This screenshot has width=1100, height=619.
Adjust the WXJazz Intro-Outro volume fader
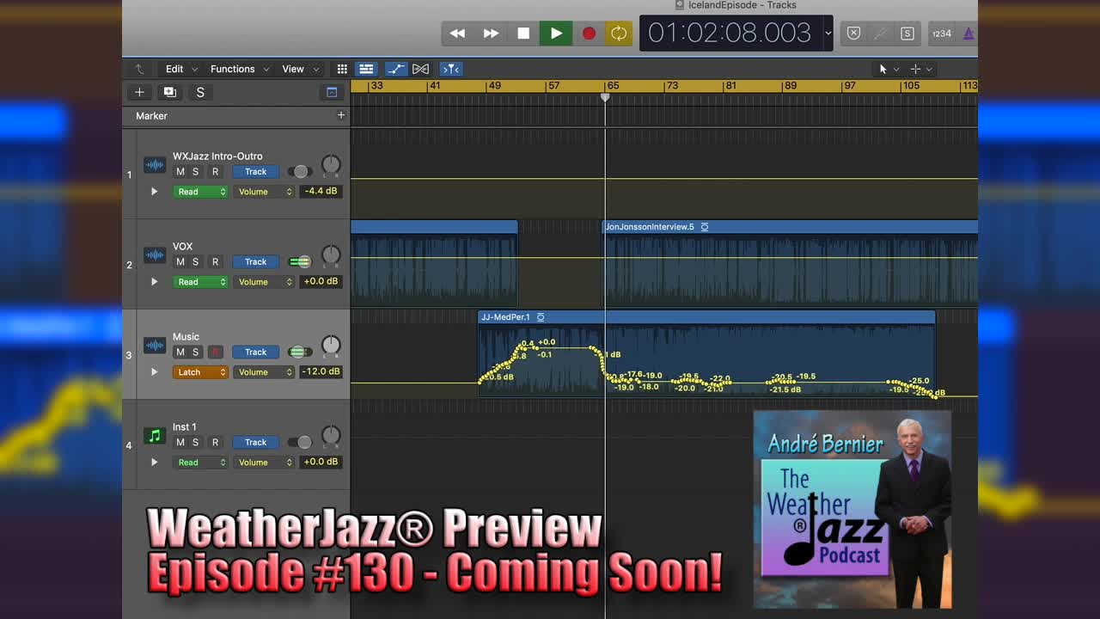point(300,172)
